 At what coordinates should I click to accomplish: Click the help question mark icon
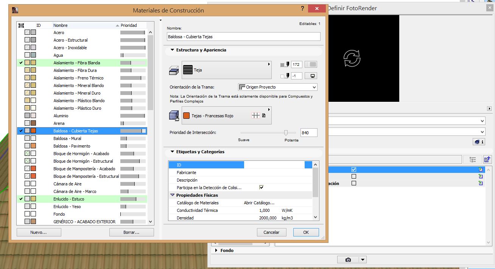click(x=302, y=9)
